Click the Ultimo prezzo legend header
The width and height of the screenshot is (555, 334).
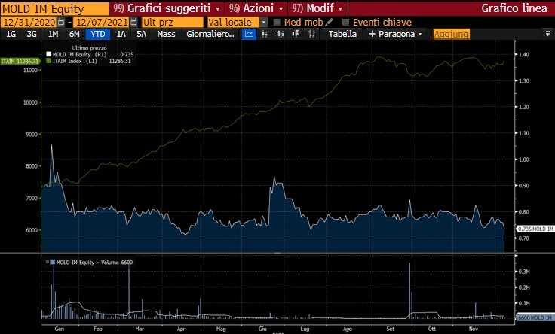point(89,48)
